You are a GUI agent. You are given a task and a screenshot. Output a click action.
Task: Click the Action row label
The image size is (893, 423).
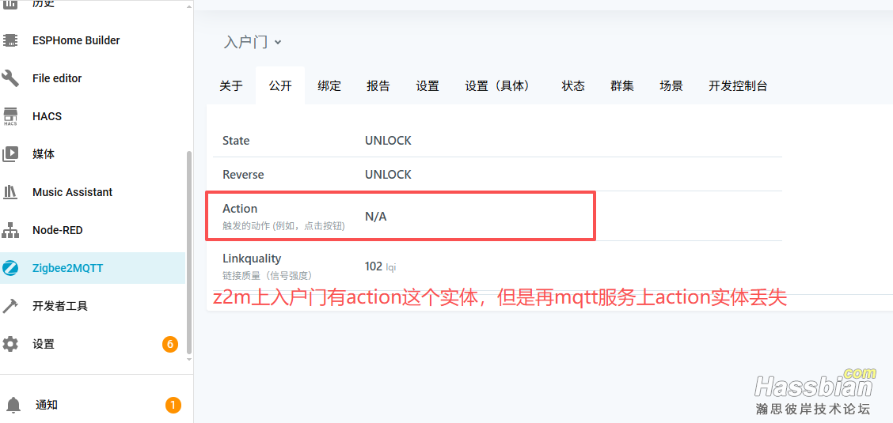pyautogui.click(x=240, y=209)
